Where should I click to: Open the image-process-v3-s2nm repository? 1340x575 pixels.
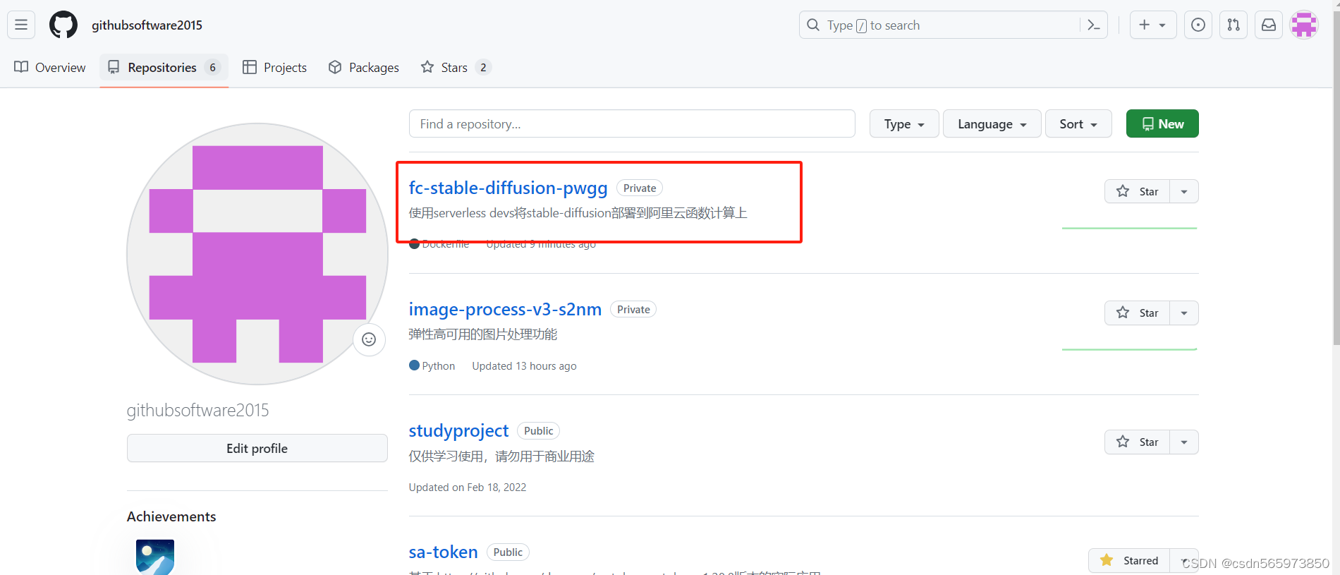pyautogui.click(x=505, y=309)
